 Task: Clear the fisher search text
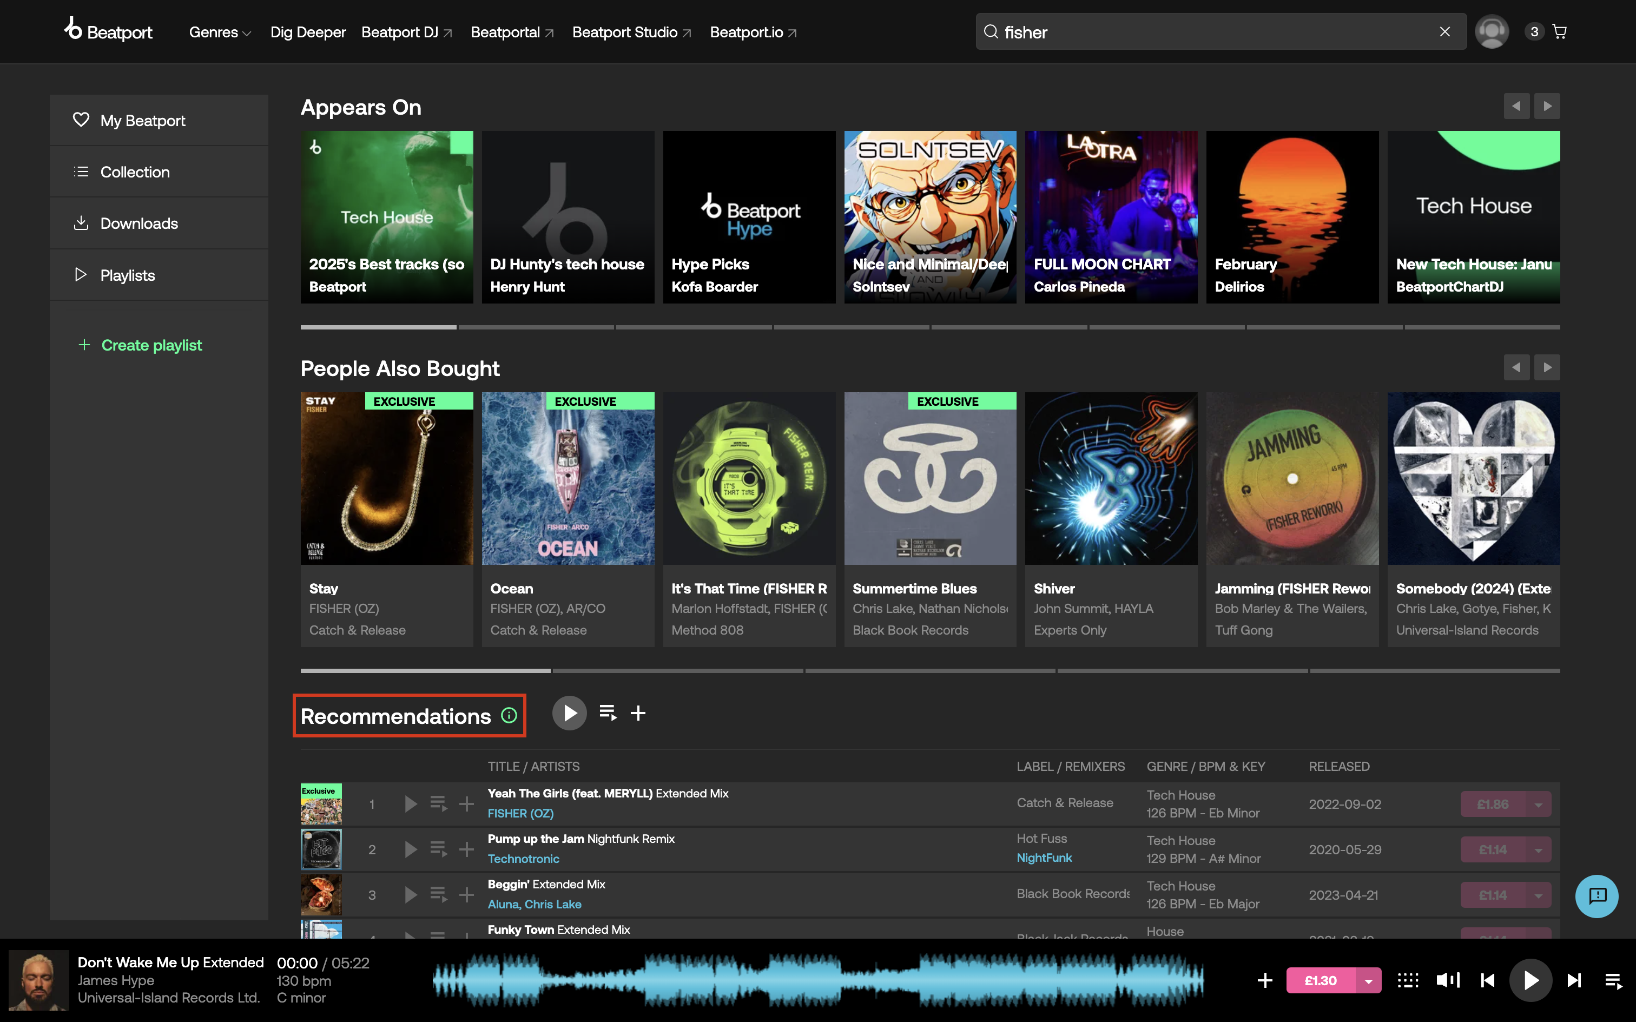coord(1445,32)
